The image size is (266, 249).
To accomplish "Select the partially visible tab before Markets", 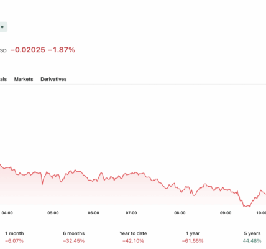I will click(x=3, y=79).
